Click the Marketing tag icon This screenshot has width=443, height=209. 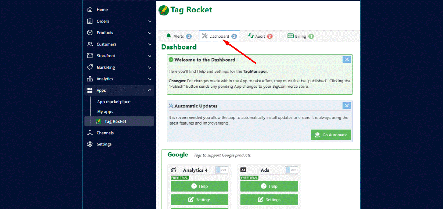pos(90,67)
